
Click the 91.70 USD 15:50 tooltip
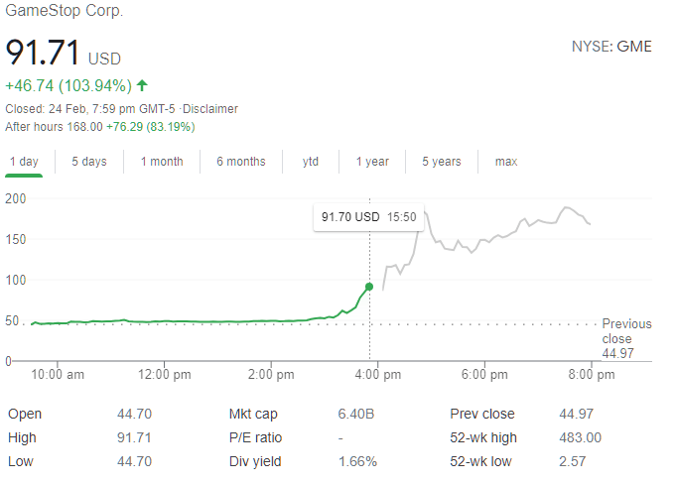click(368, 217)
